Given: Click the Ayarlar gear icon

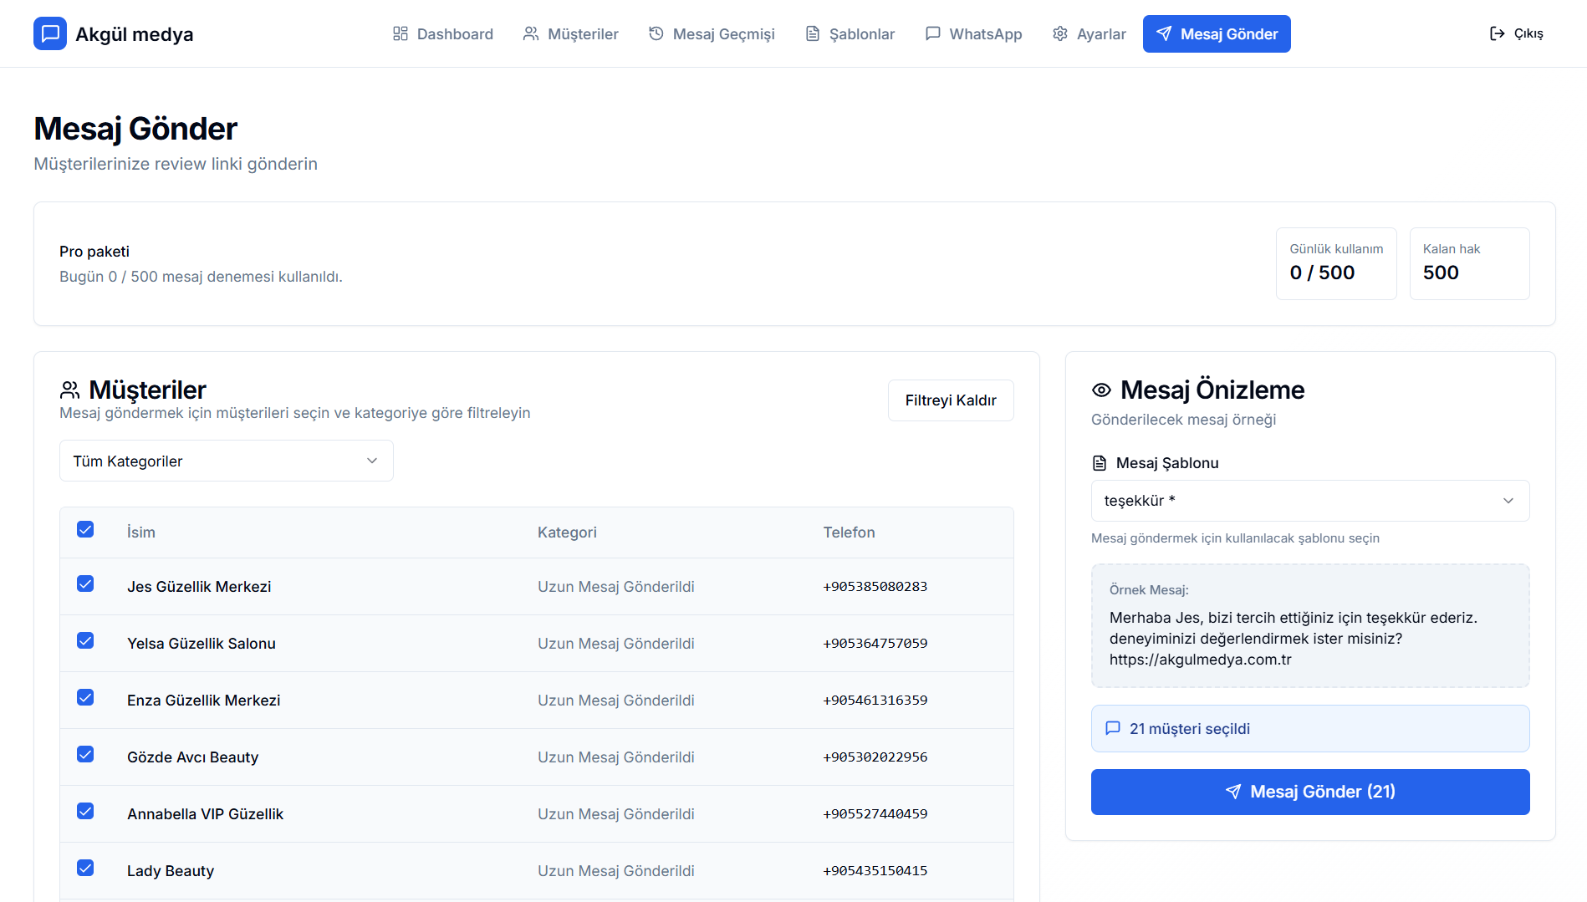Looking at the screenshot, I should tap(1060, 33).
